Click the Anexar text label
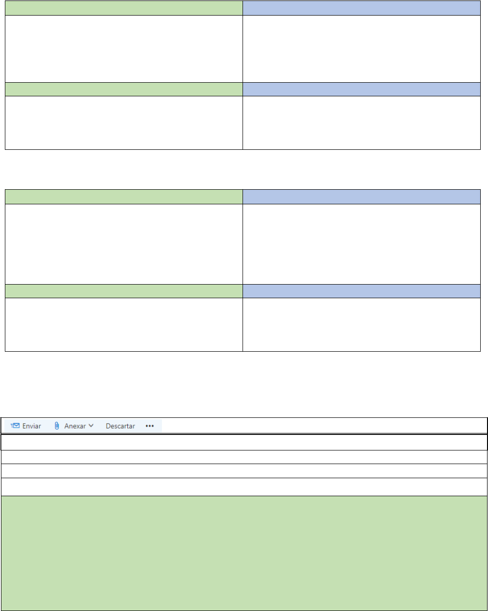The width and height of the screenshot is (488, 611). point(75,426)
